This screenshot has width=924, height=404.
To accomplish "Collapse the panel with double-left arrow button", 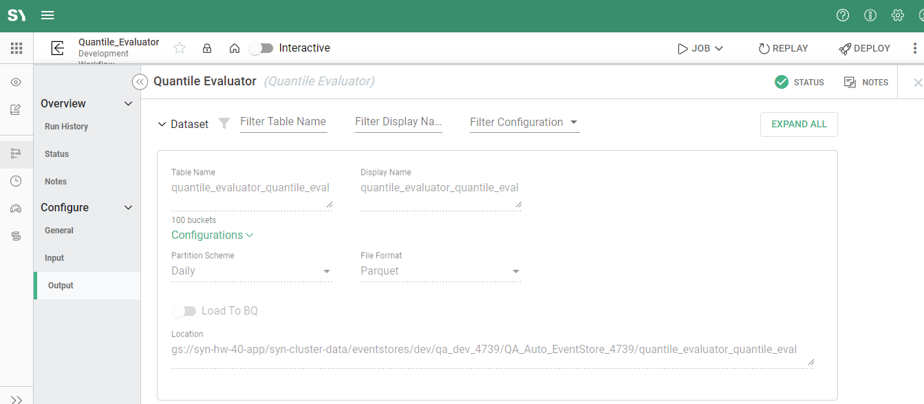I will 140,82.
